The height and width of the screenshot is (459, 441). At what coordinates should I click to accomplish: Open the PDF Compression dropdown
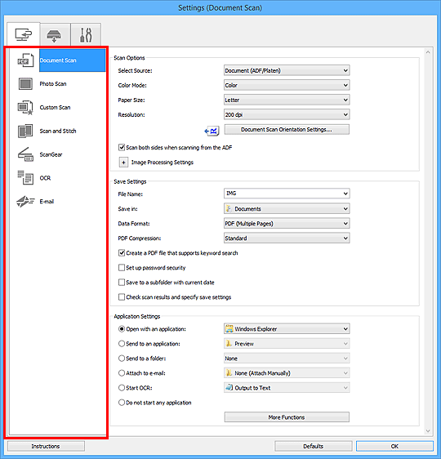click(287, 238)
